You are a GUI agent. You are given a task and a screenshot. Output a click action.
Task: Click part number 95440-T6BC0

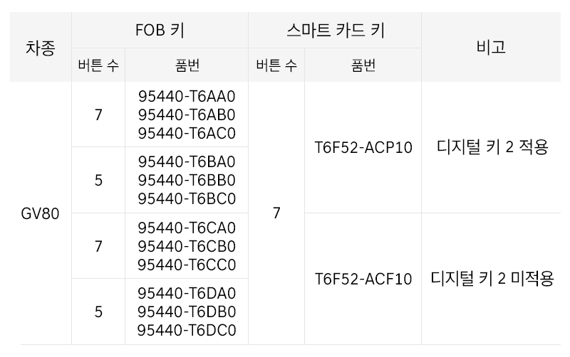click(186, 198)
